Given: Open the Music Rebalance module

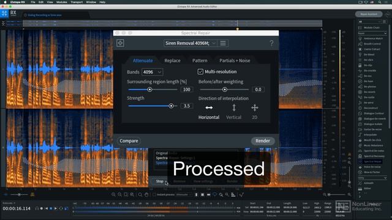Looking at the screenshot, I should click(371, 145).
